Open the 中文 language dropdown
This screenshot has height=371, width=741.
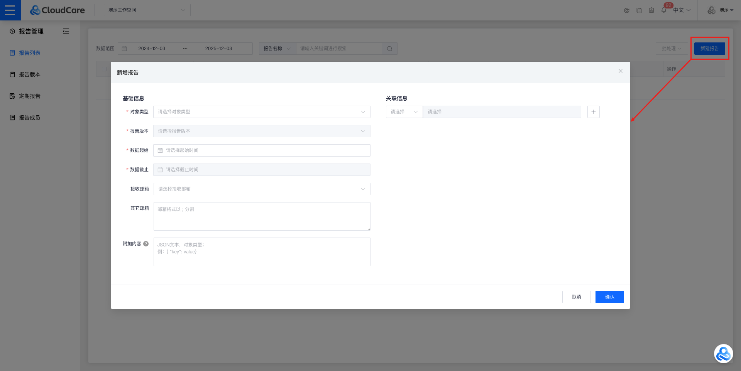pos(682,10)
